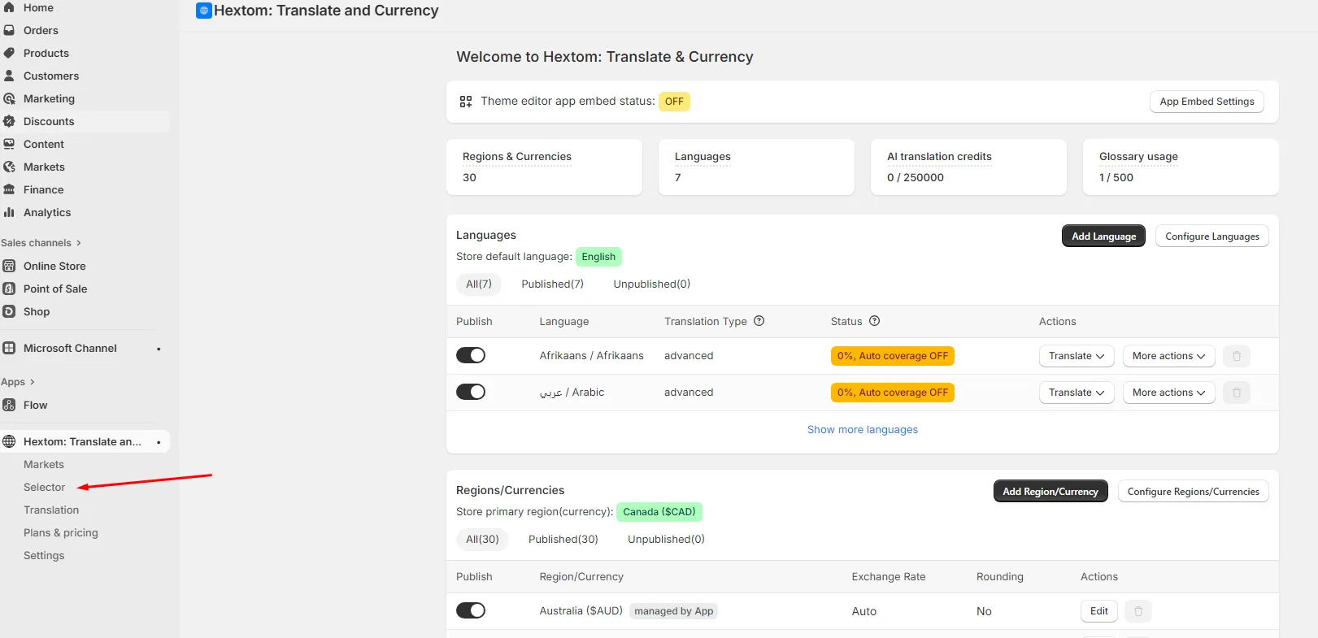The height and width of the screenshot is (638, 1318).
Task: Click the Online Store icon
Action: pos(9,266)
